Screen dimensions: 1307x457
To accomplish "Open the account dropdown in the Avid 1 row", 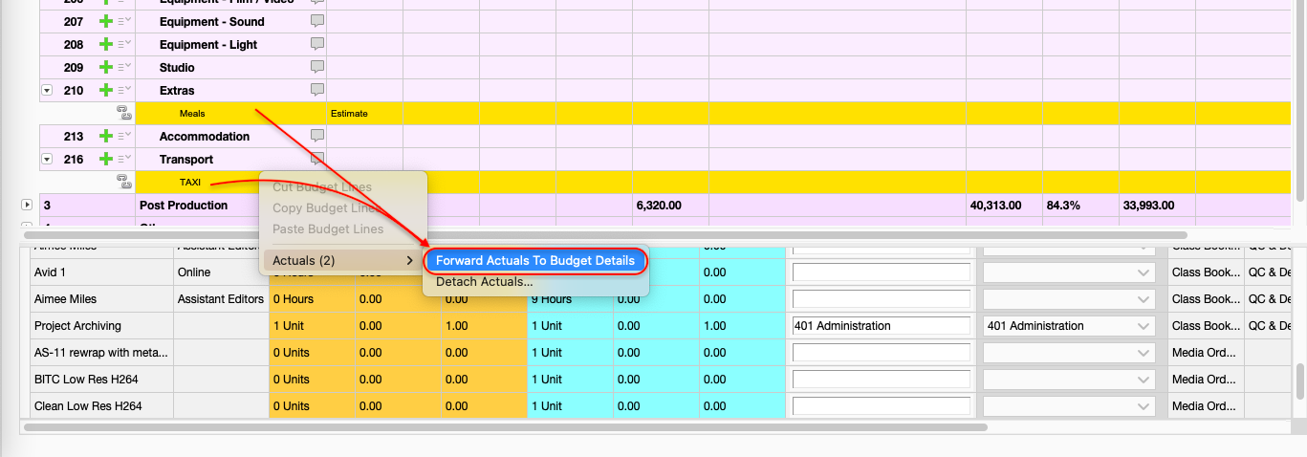I will [1071, 272].
